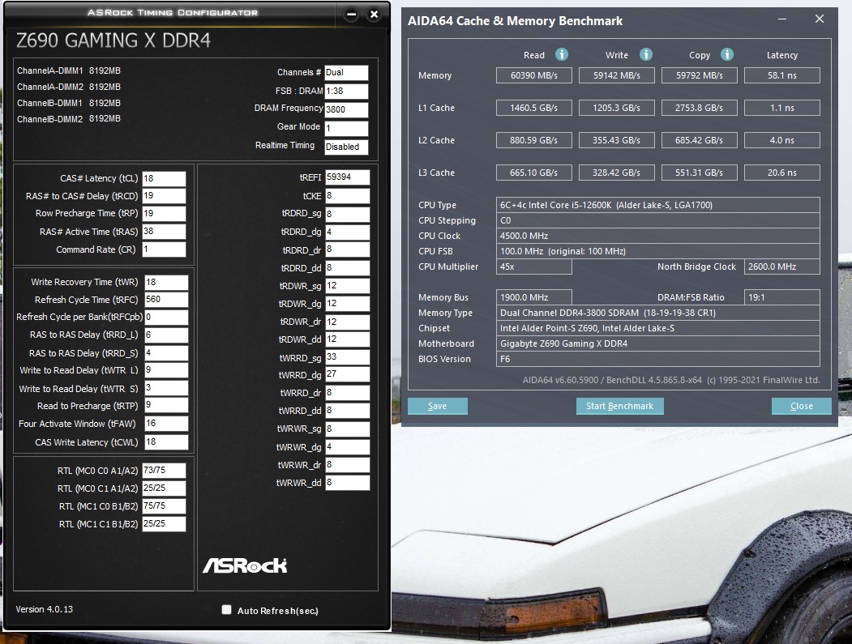Click the DRAM Frequency field
852x644 pixels.
pos(346,109)
